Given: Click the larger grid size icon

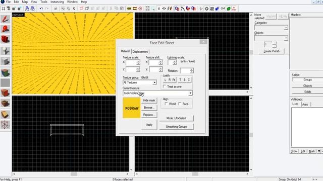Looking at the screenshot, I should 19,9.
